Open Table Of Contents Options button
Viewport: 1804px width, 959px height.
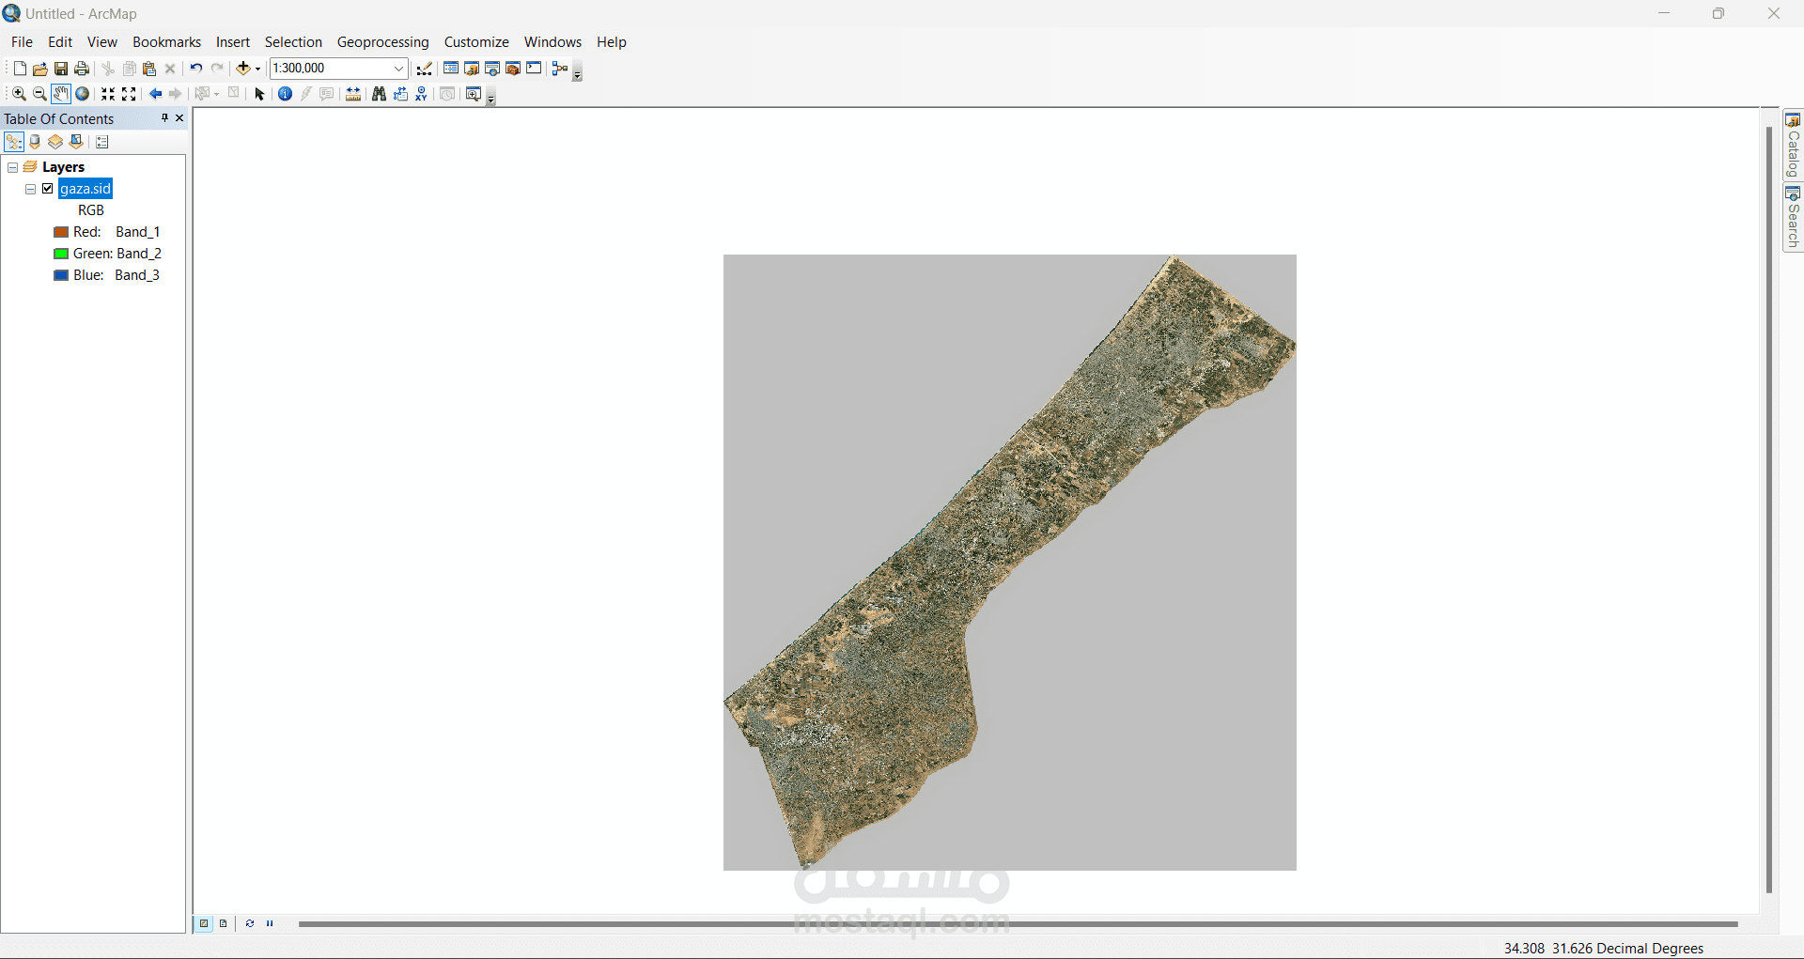pyautogui.click(x=102, y=142)
